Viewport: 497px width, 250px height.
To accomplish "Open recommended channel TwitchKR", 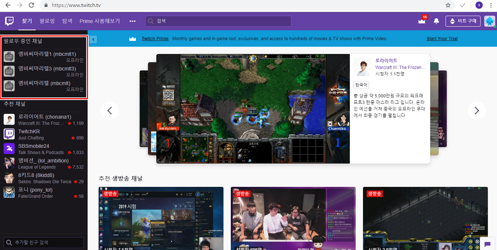I will tap(44, 134).
